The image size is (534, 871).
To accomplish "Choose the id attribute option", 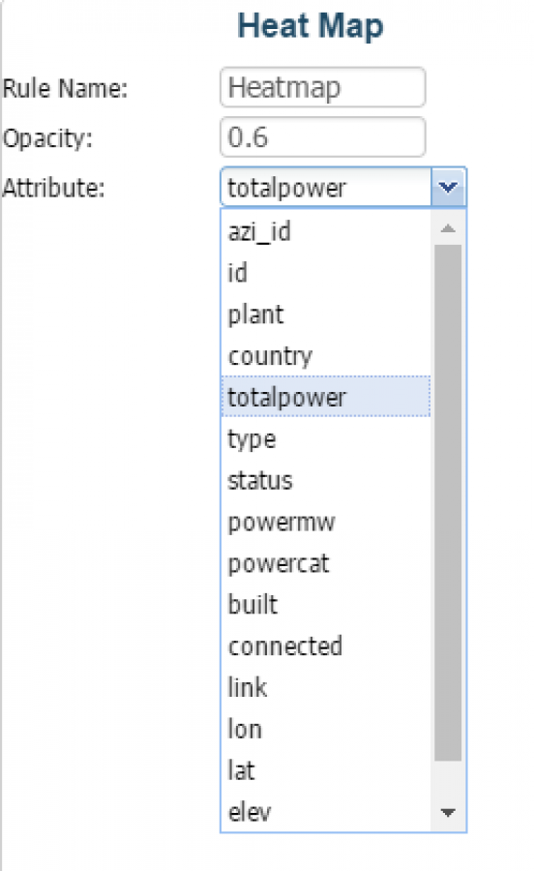I will [x=326, y=273].
